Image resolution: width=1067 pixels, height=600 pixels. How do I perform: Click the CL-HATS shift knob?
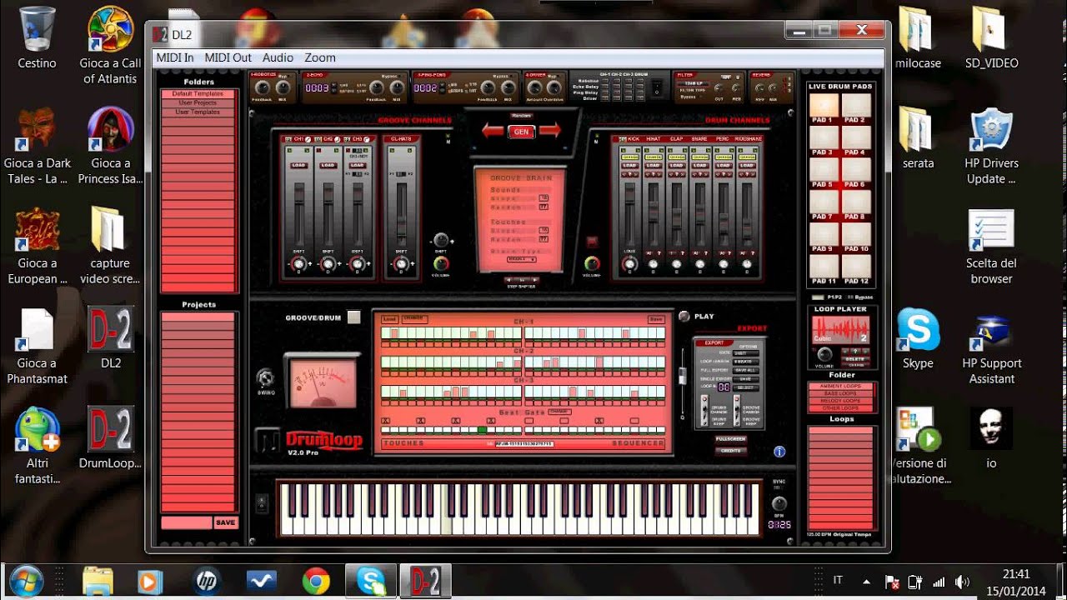pyautogui.click(x=401, y=264)
